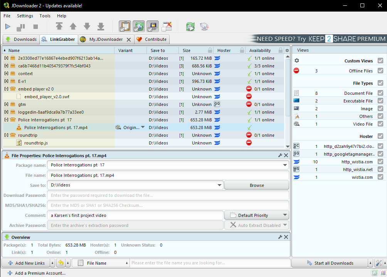Toggle Custom Views checkbox
This screenshot has width=387, height=277.
click(380, 61)
